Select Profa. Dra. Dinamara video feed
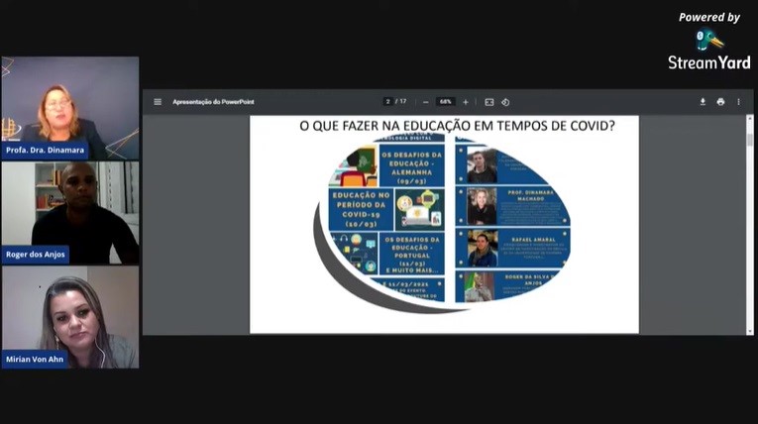The image size is (758, 424). [x=69, y=107]
